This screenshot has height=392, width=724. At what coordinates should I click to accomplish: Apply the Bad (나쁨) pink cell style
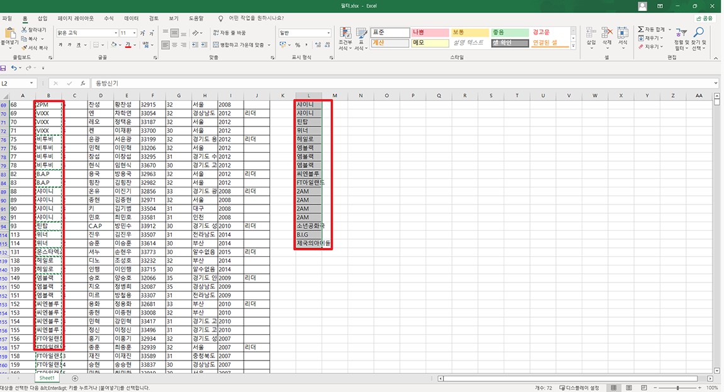430,32
